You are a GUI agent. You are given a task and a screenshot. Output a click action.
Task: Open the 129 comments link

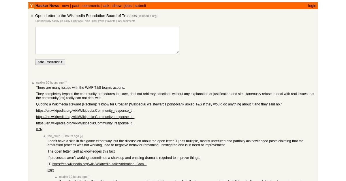pyautogui.click(x=126, y=21)
